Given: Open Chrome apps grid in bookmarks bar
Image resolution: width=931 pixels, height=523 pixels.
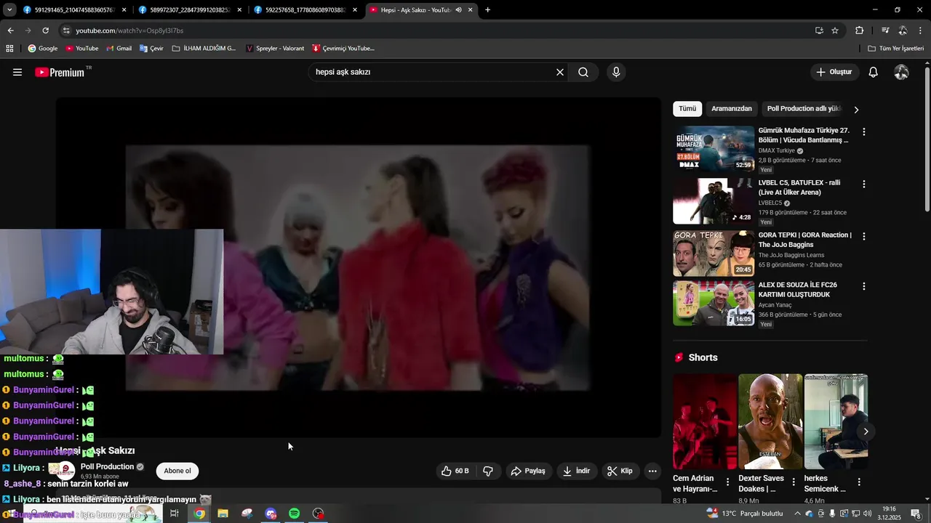Looking at the screenshot, I should 9,48.
